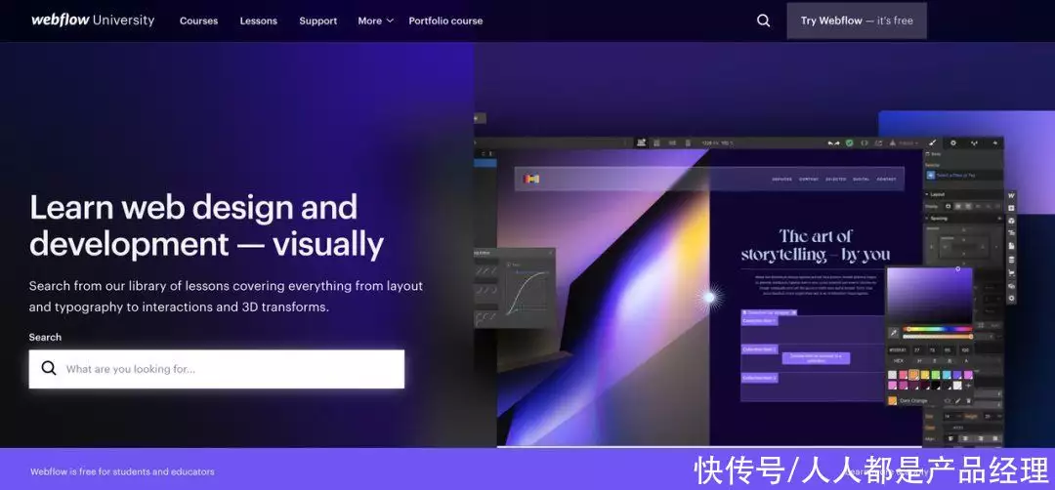This screenshot has width=1055, height=490.
Task: Switch to the element Settings gear tab
Action: [952, 143]
